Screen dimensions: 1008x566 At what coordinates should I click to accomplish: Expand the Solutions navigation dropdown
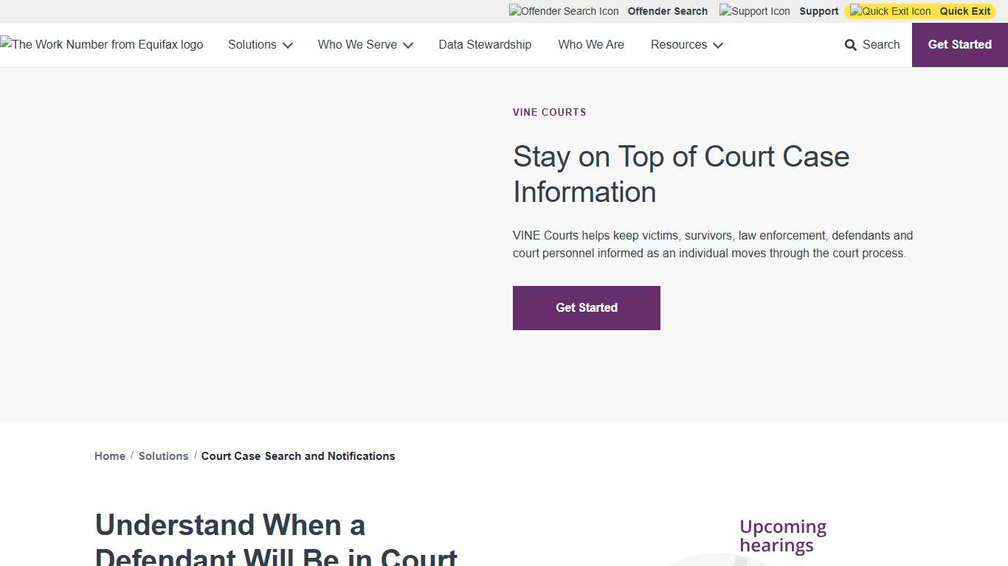(260, 45)
